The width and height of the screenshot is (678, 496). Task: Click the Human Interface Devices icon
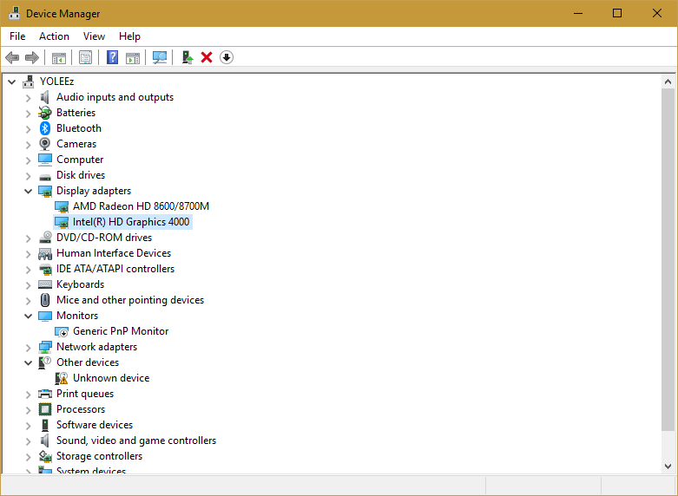click(x=45, y=253)
